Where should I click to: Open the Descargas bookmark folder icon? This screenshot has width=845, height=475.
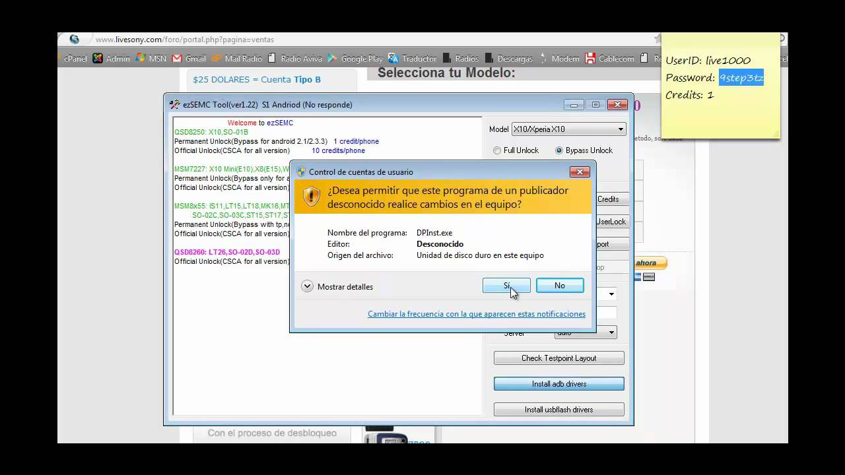pyautogui.click(x=489, y=58)
